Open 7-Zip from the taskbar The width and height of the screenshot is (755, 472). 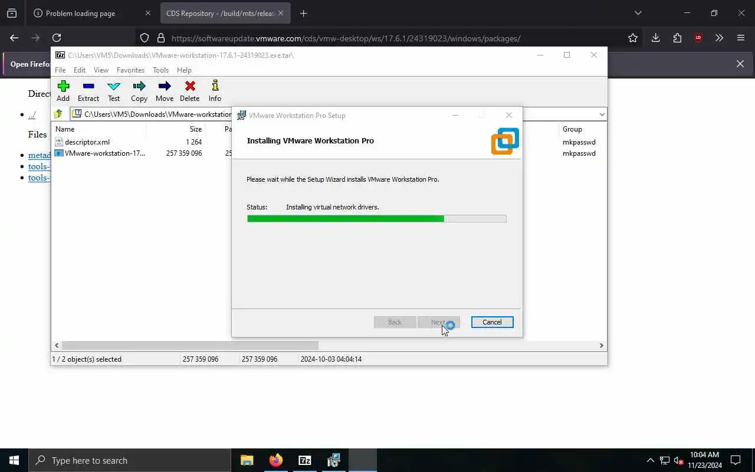point(305,460)
